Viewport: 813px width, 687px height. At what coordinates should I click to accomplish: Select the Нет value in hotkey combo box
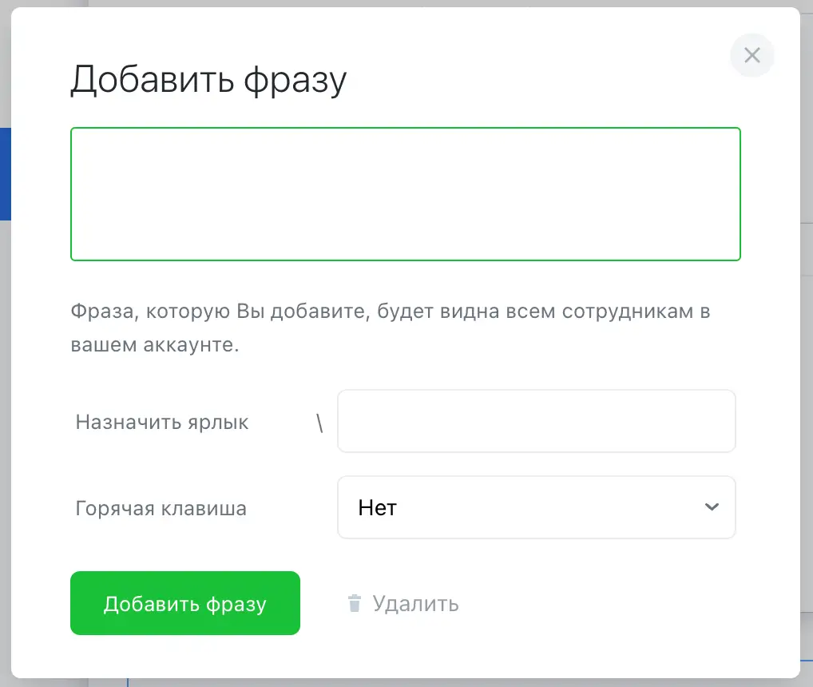click(379, 507)
